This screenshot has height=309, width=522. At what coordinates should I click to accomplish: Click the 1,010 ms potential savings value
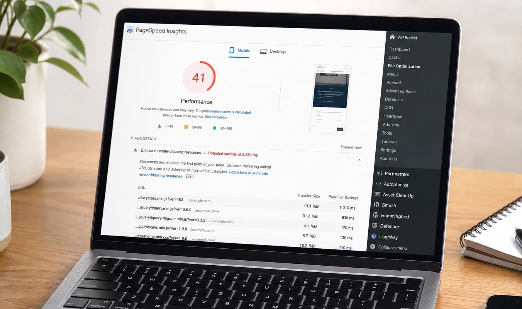pos(347,208)
